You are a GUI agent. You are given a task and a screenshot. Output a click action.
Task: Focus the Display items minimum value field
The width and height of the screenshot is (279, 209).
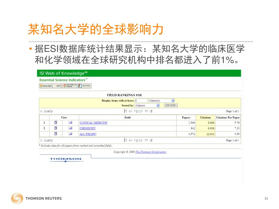point(141,101)
